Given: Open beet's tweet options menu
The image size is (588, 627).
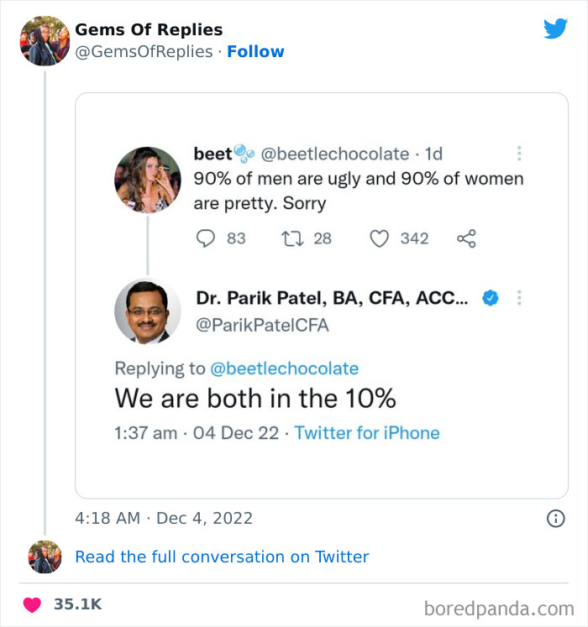Looking at the screenshot, I should point(520,154).
